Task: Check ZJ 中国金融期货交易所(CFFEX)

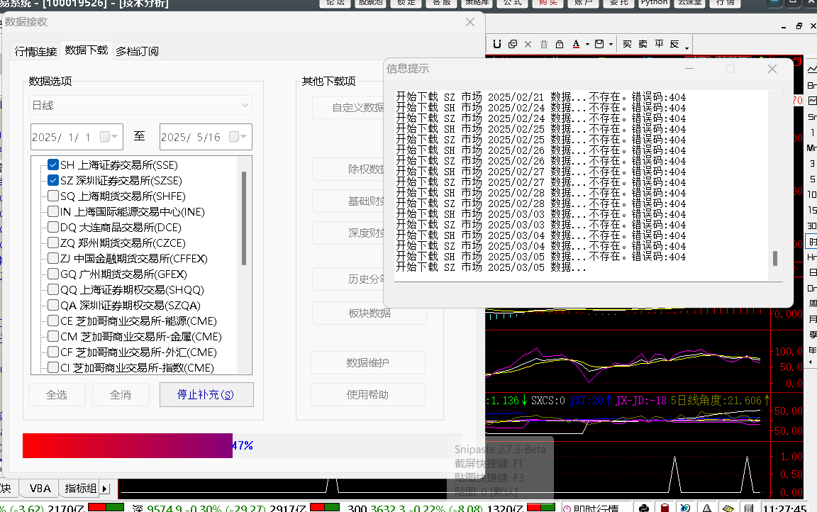Action: point(53,258)
